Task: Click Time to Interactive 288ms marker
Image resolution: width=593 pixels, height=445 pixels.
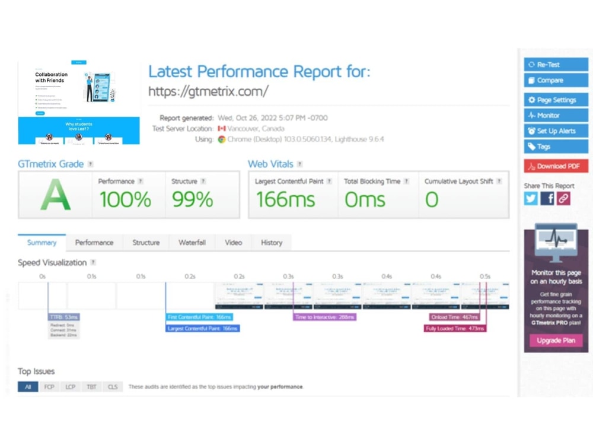Action: pyautogui.click(x=324, y=317)
